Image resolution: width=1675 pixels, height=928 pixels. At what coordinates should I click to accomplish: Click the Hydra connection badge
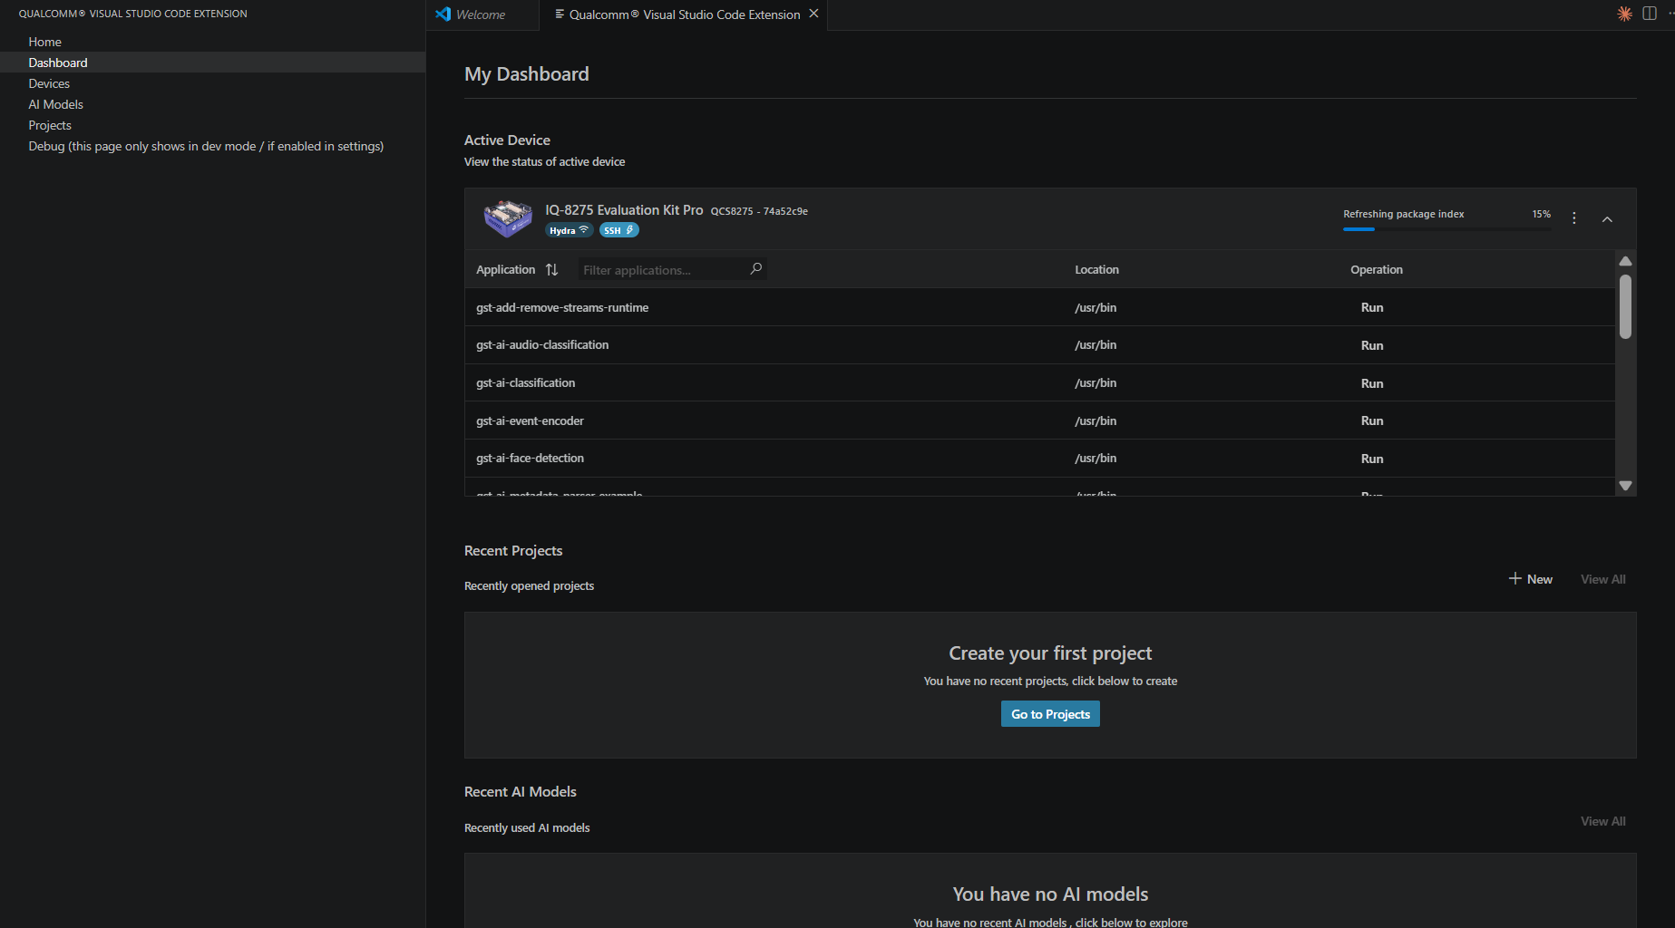(569, 230)
